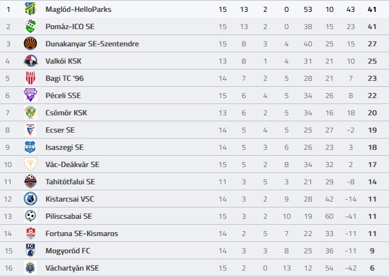
Task: Click the Valkói KSK eagle crest
Action: (x=30, y=61)
